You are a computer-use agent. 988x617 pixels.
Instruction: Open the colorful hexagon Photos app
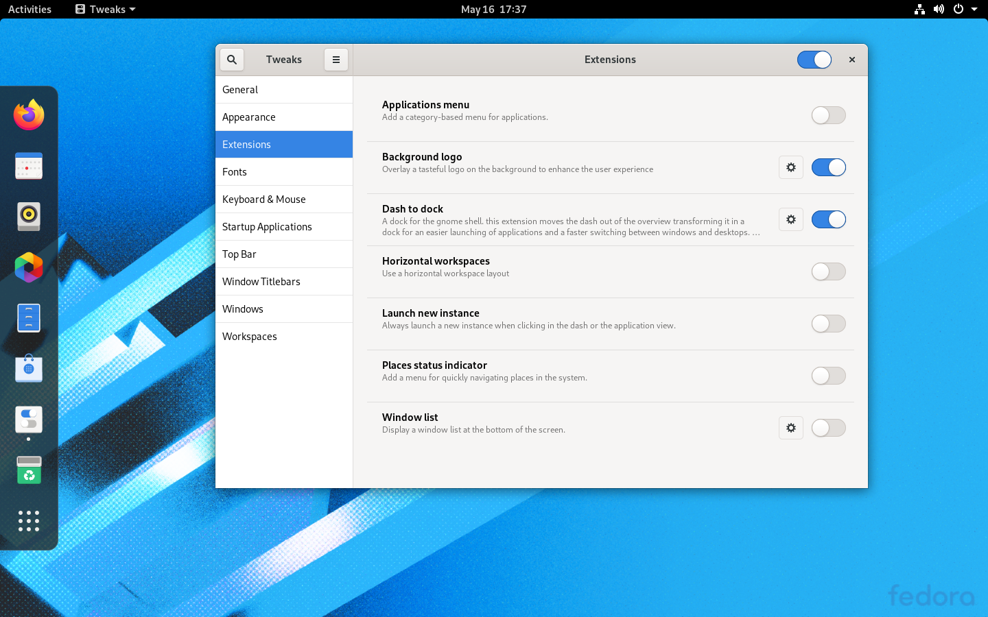[x=29, y=267]
